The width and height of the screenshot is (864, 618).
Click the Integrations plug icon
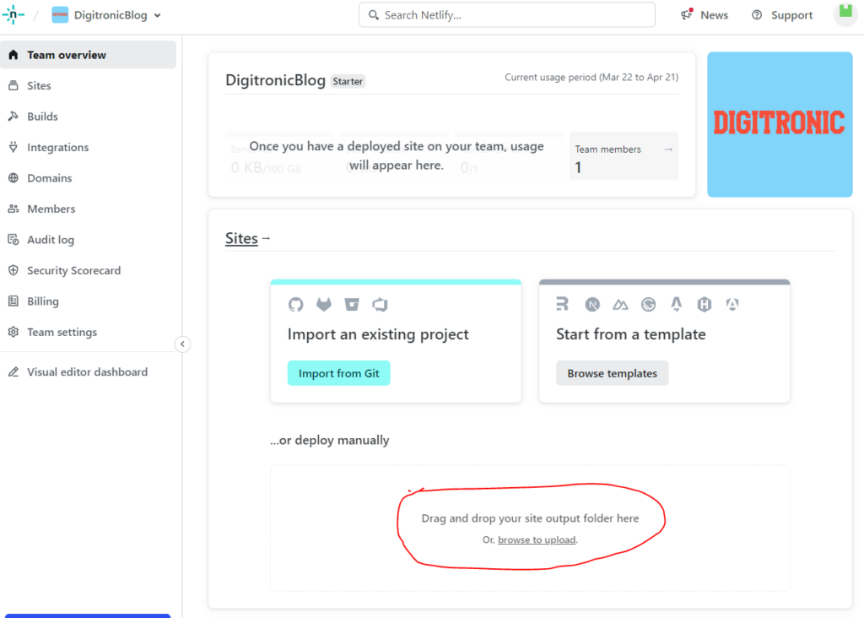pyautogui.click(x=13, y=147)
